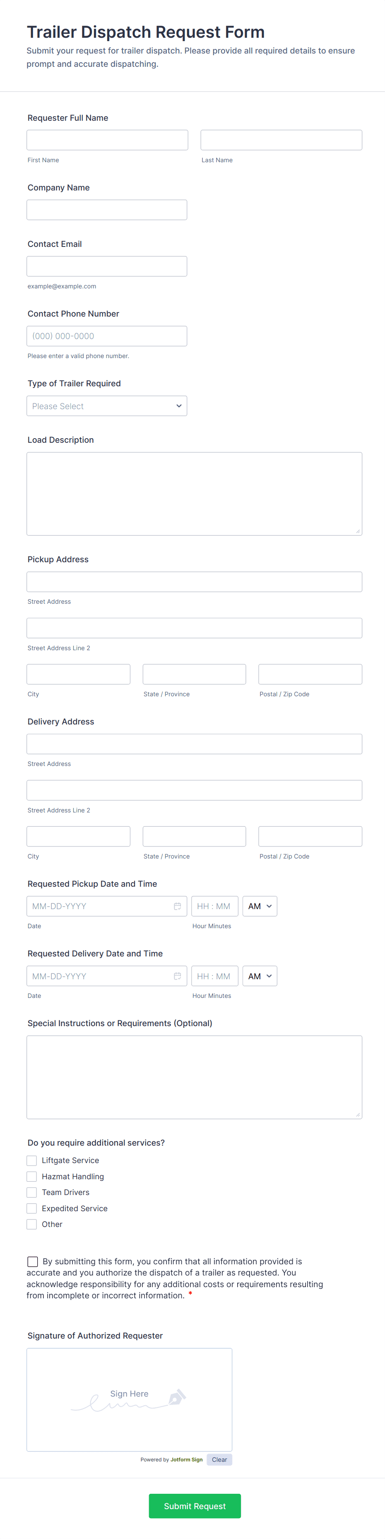The height and width of the screenshot is (1539, 385).
Task: Clear the signature with the Clear button
Action: pyautogui.click(x=219, y=1460)
